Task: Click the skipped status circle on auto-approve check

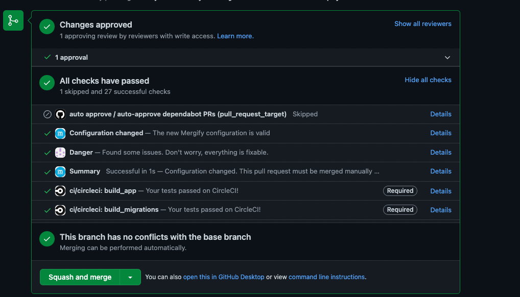Action: tap(47, 114)
